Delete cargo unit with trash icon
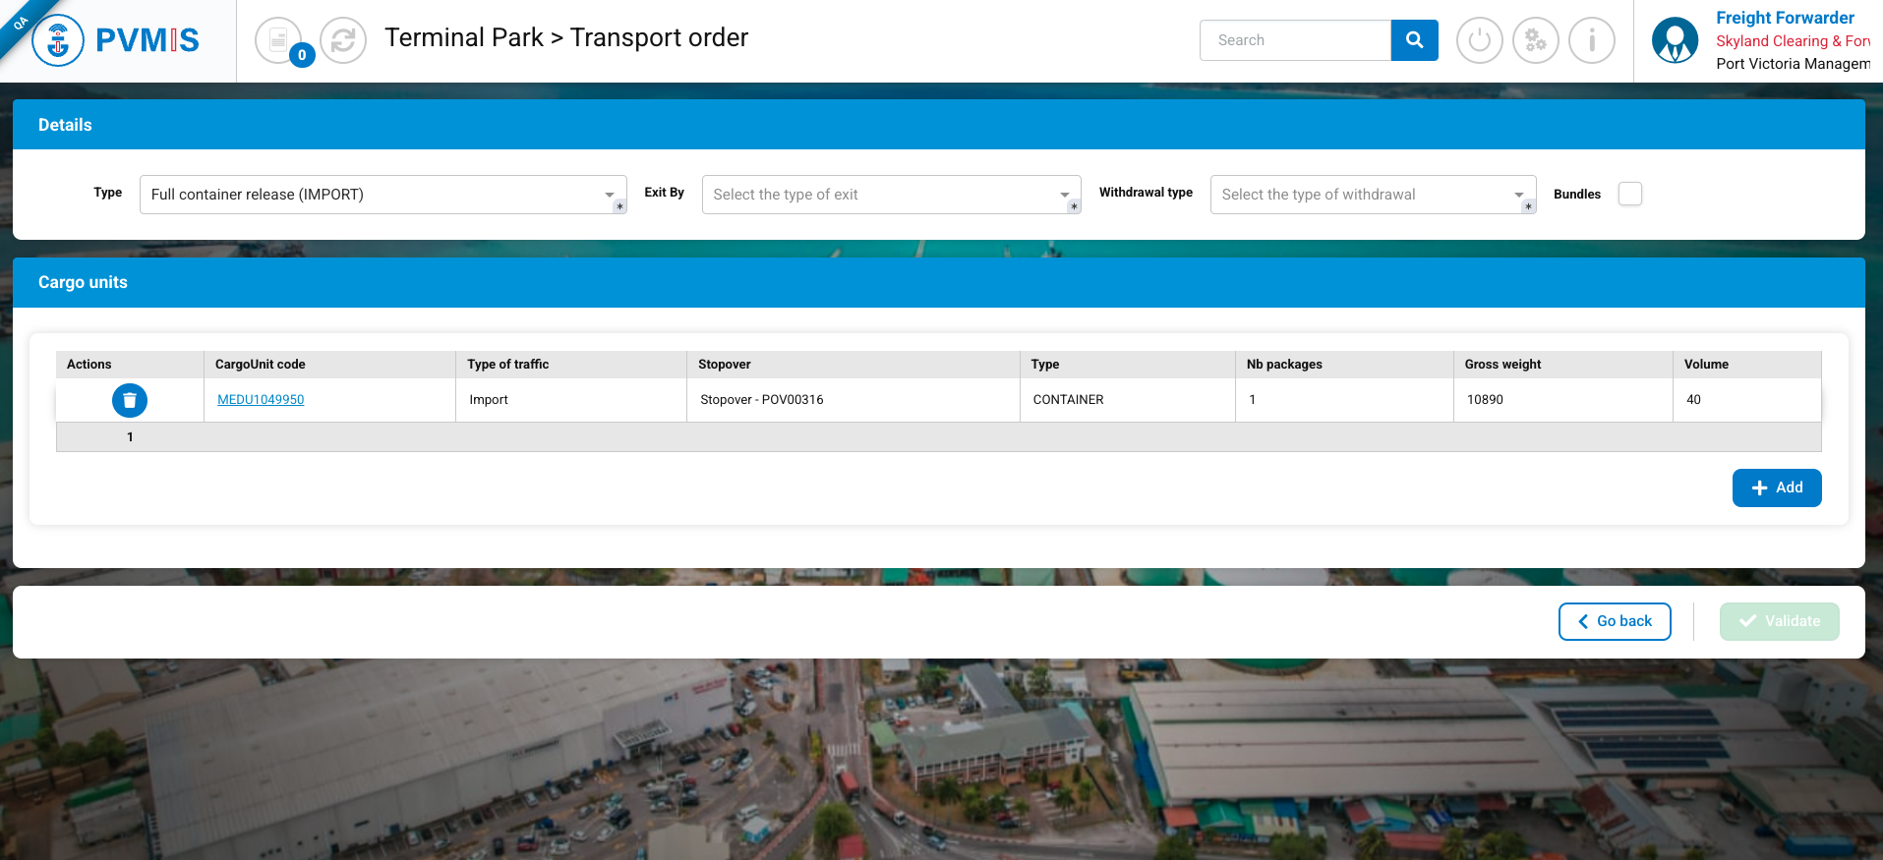The image size is (1883, 860). click(130, 400)
